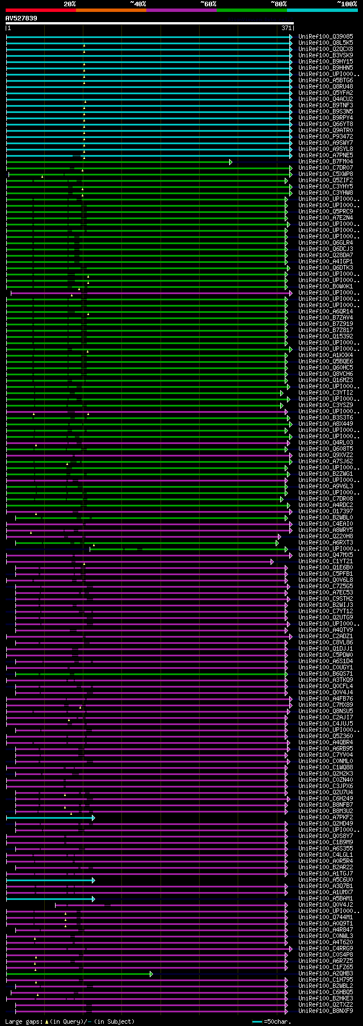Select the UniRef100_B9TNF3 label
The height and width of the screenshot is (1026, 363).
pyautogui.click(x=326, y=105)
